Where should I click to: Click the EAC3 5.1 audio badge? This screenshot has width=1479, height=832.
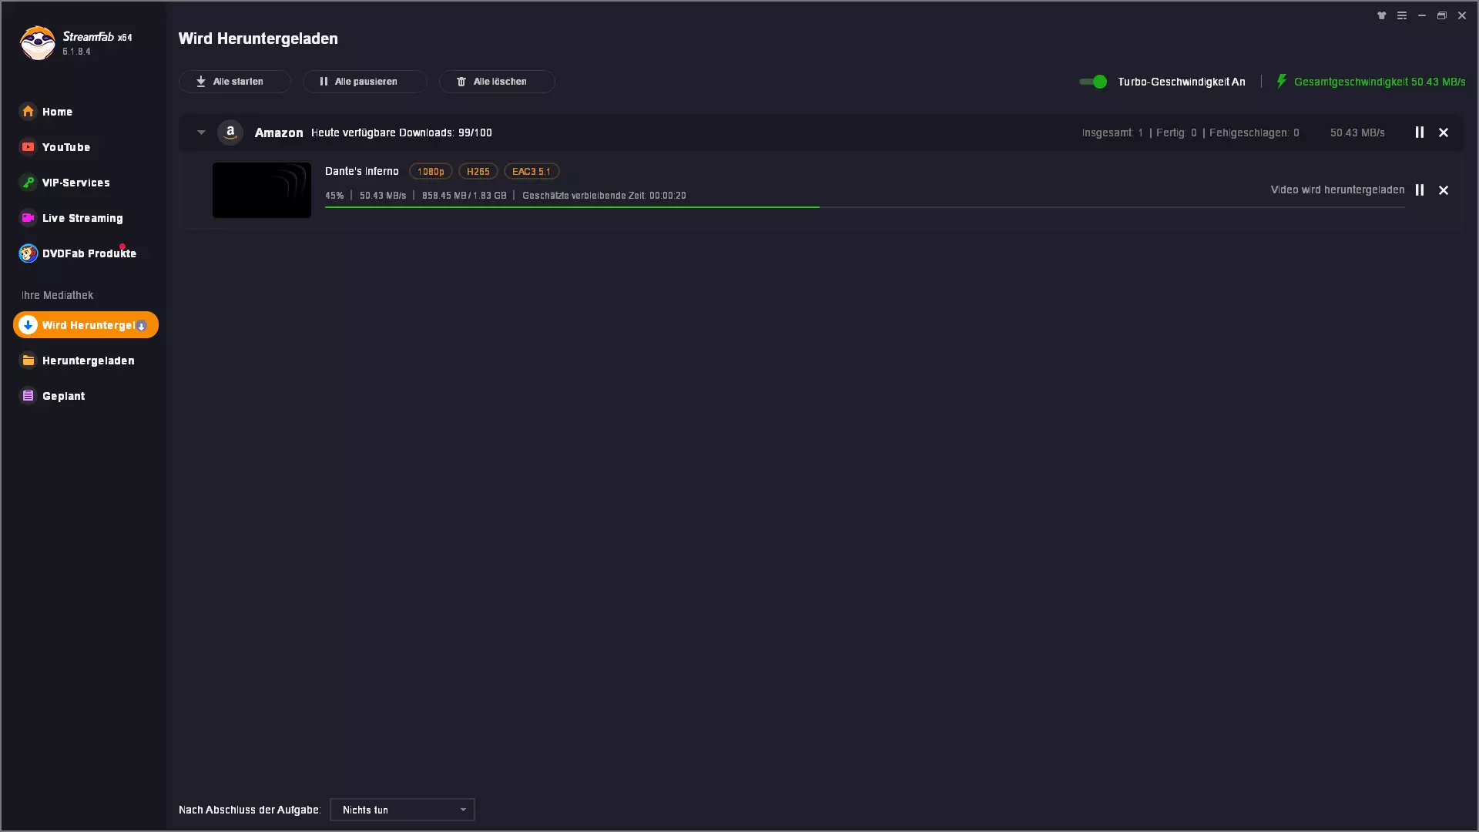(x=532, y=171)
